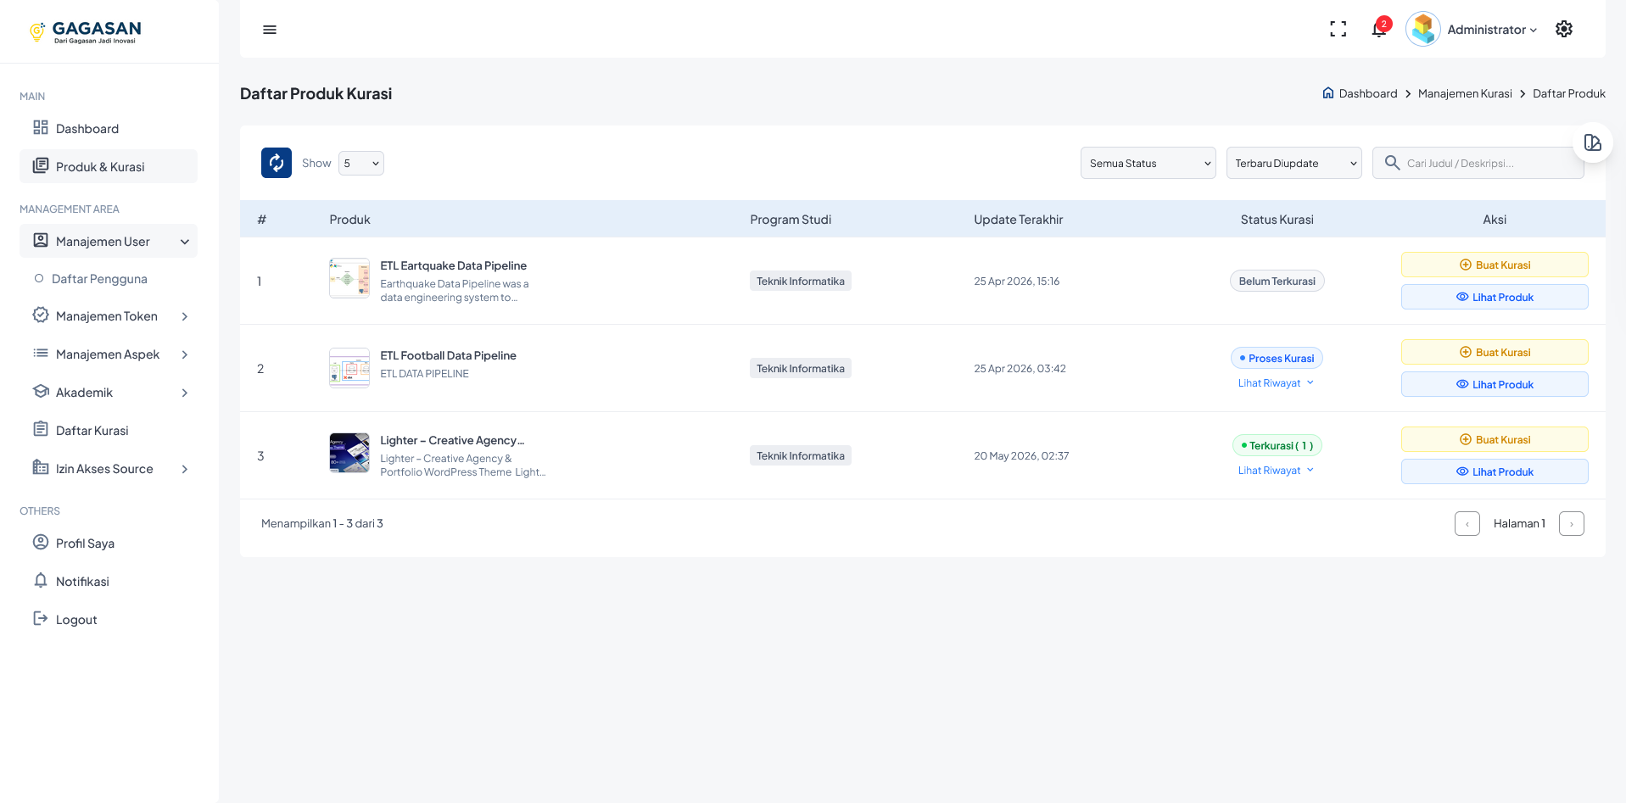Click the Manajemen Token badge icon

point(41,315)
